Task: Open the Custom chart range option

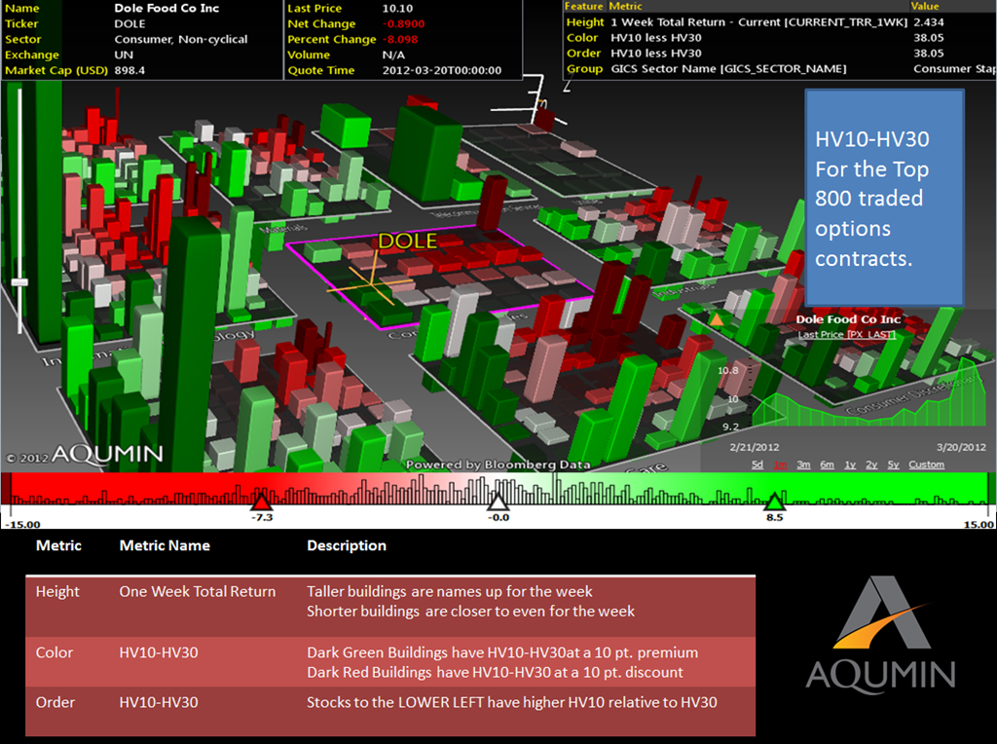Action: pos(926,465)
